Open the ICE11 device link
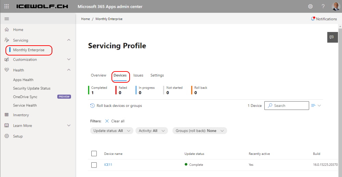 pyautogui.click(x=108, y=165)
